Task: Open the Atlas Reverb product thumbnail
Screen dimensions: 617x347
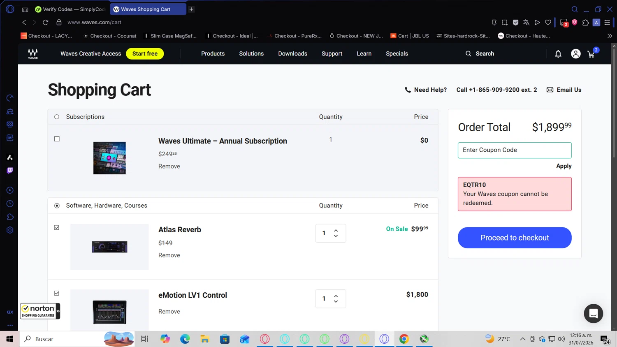Action: pos(109,247)
